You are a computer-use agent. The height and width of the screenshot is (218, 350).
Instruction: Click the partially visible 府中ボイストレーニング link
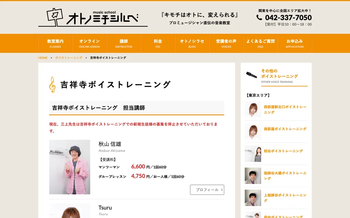283,216
